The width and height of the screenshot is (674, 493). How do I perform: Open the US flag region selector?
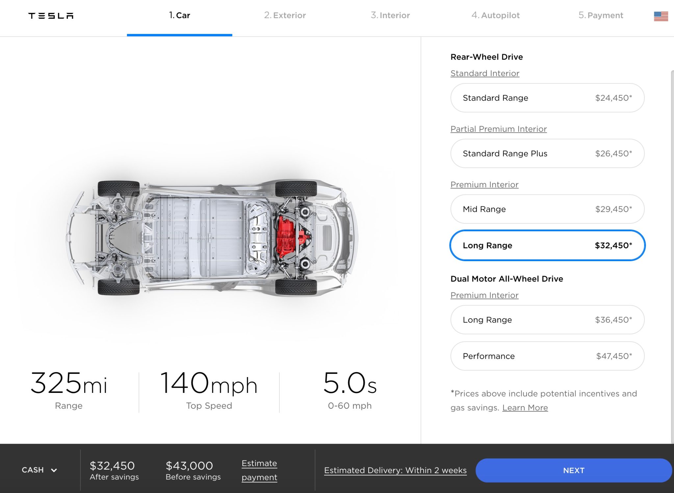pos(661,16)
